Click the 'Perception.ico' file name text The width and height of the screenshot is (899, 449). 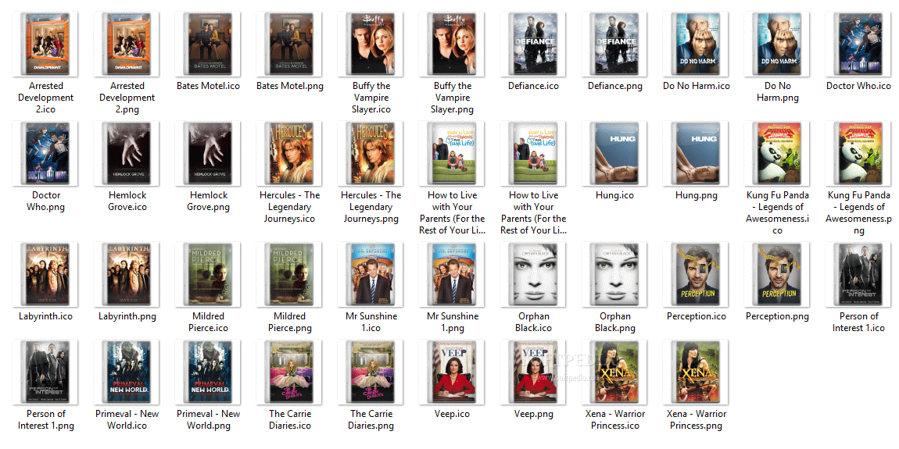[x=697, y=316]
